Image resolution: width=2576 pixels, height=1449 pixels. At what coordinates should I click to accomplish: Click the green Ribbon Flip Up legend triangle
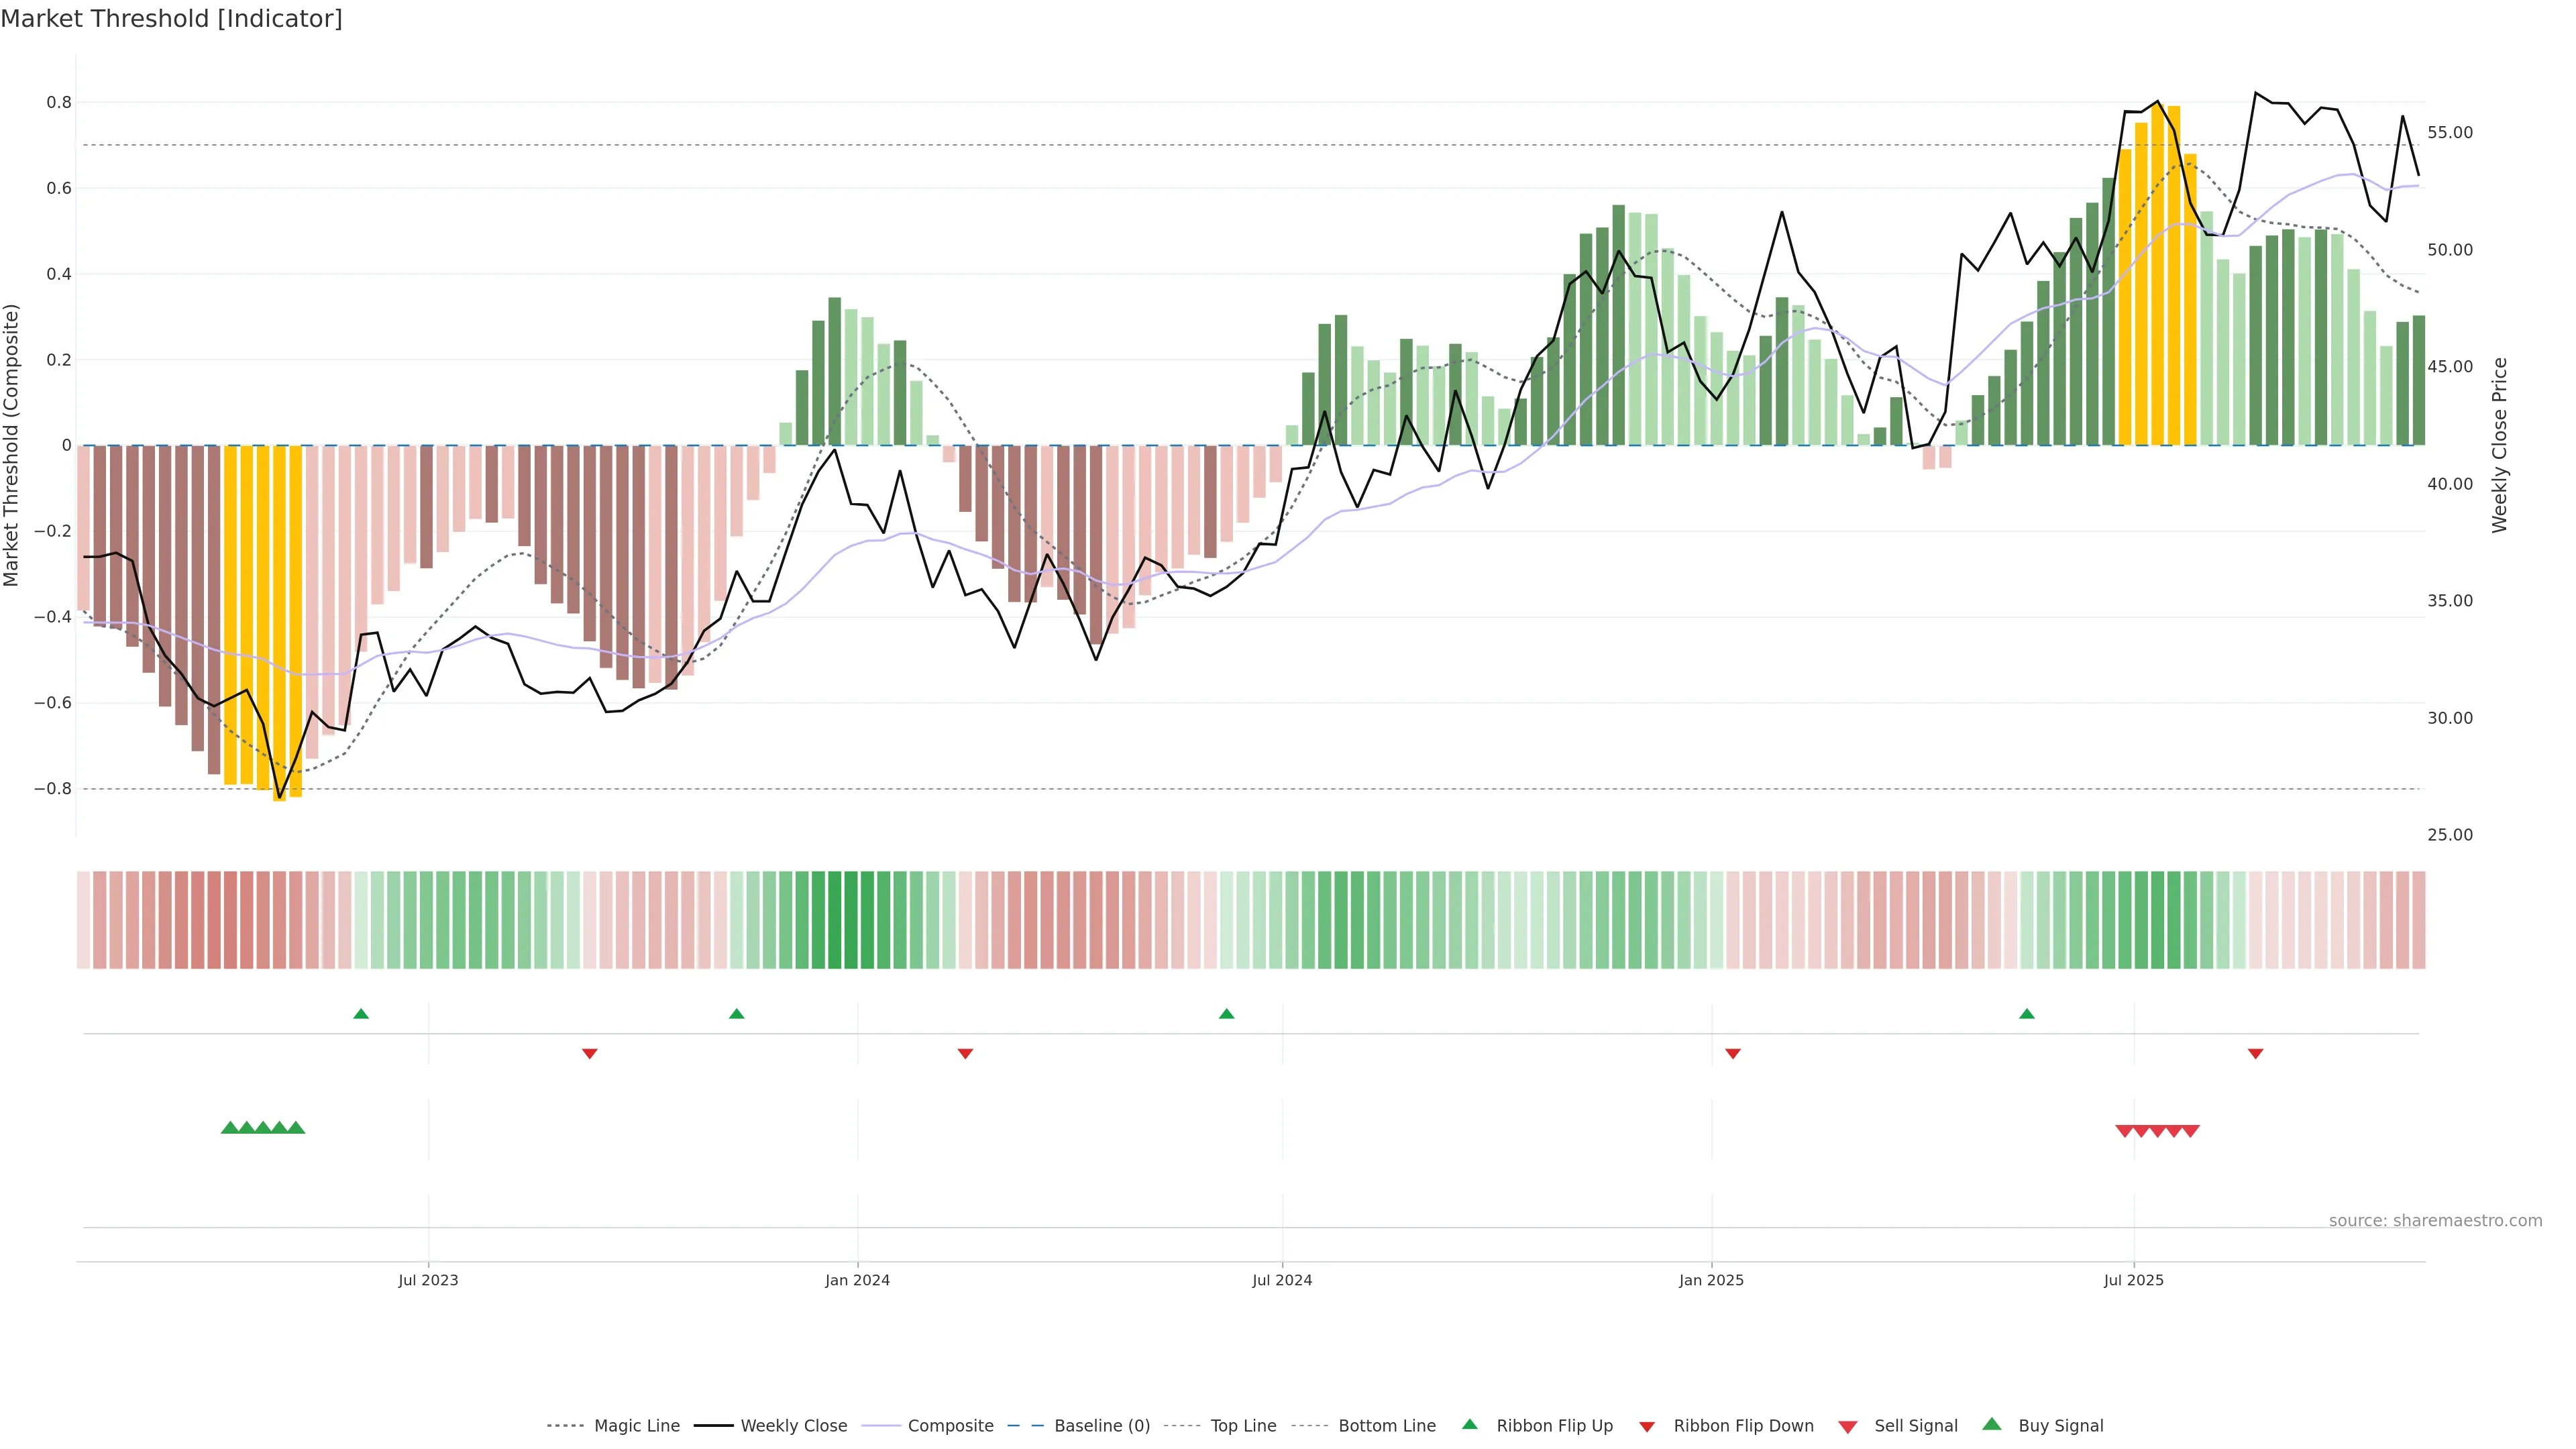pos(1469,1424)
